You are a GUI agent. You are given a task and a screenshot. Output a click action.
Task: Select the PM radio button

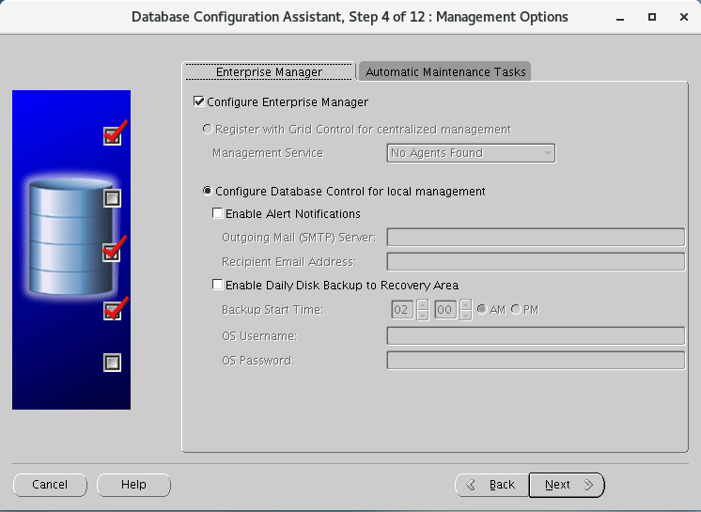(x=516, y=309)
